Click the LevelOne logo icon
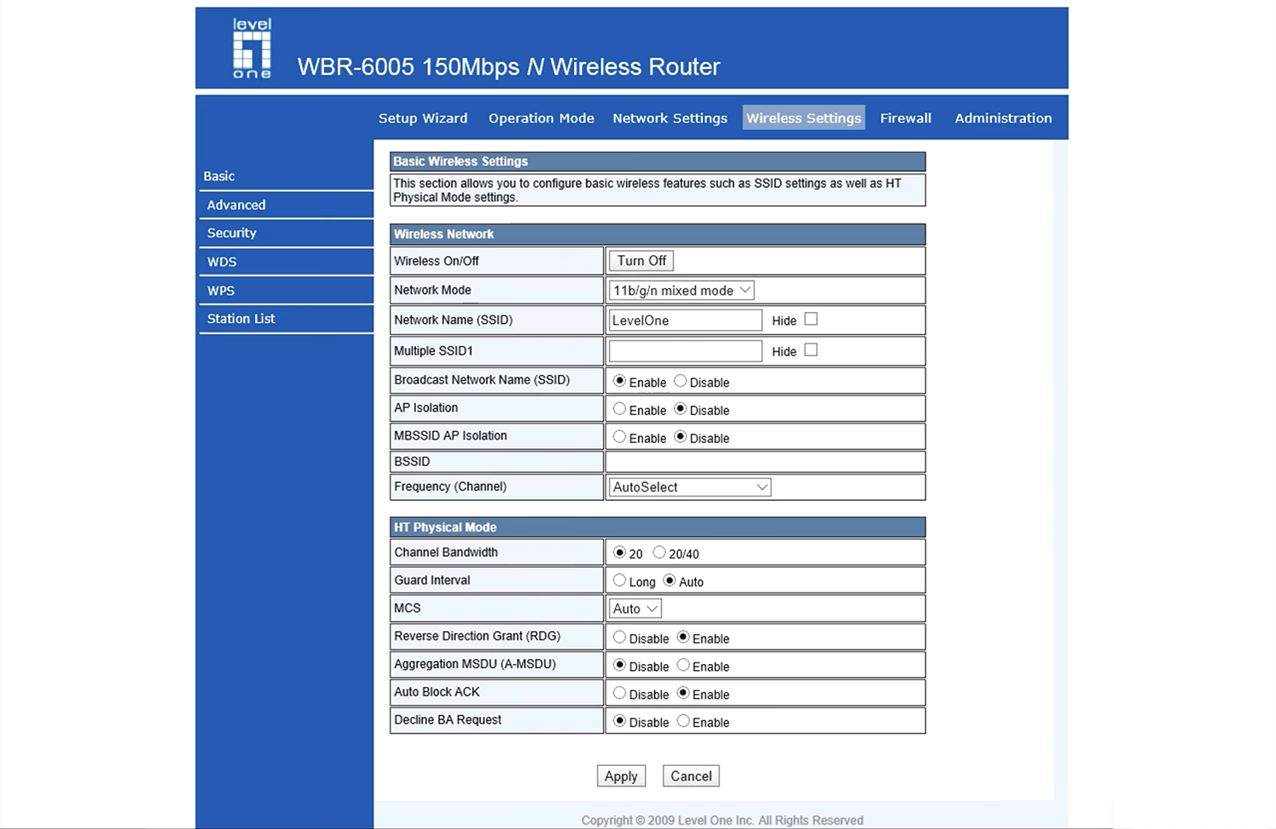 (x=252, y=49)
